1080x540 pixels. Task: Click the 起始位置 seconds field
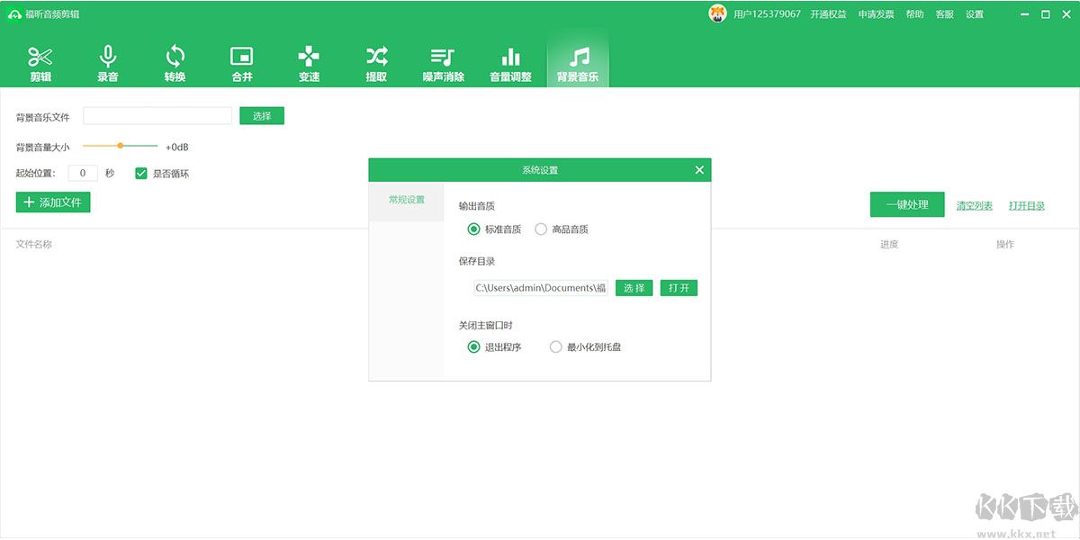(83, 174)
